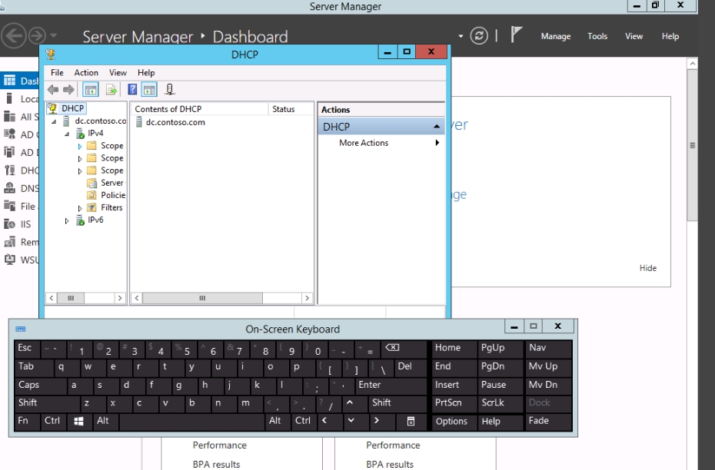
Task: Open File services in Server Manager sidebar
Action: 21,207
